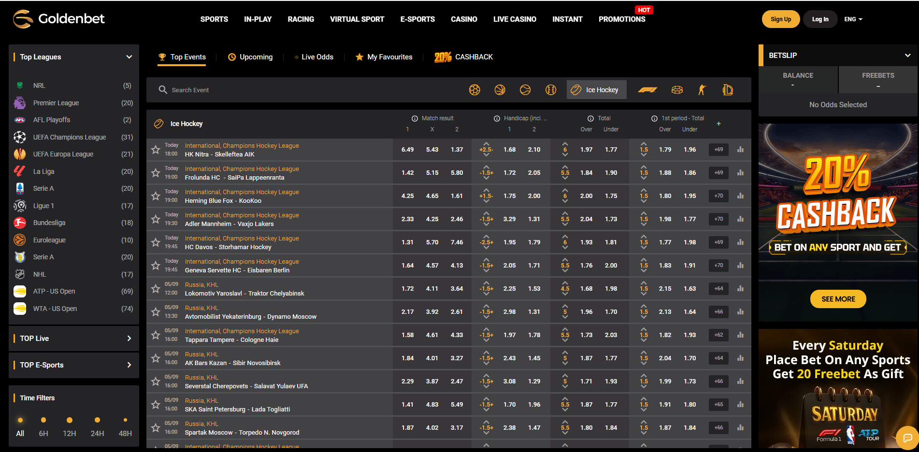Switch to the Upcoming tab

tap(250, 57)
